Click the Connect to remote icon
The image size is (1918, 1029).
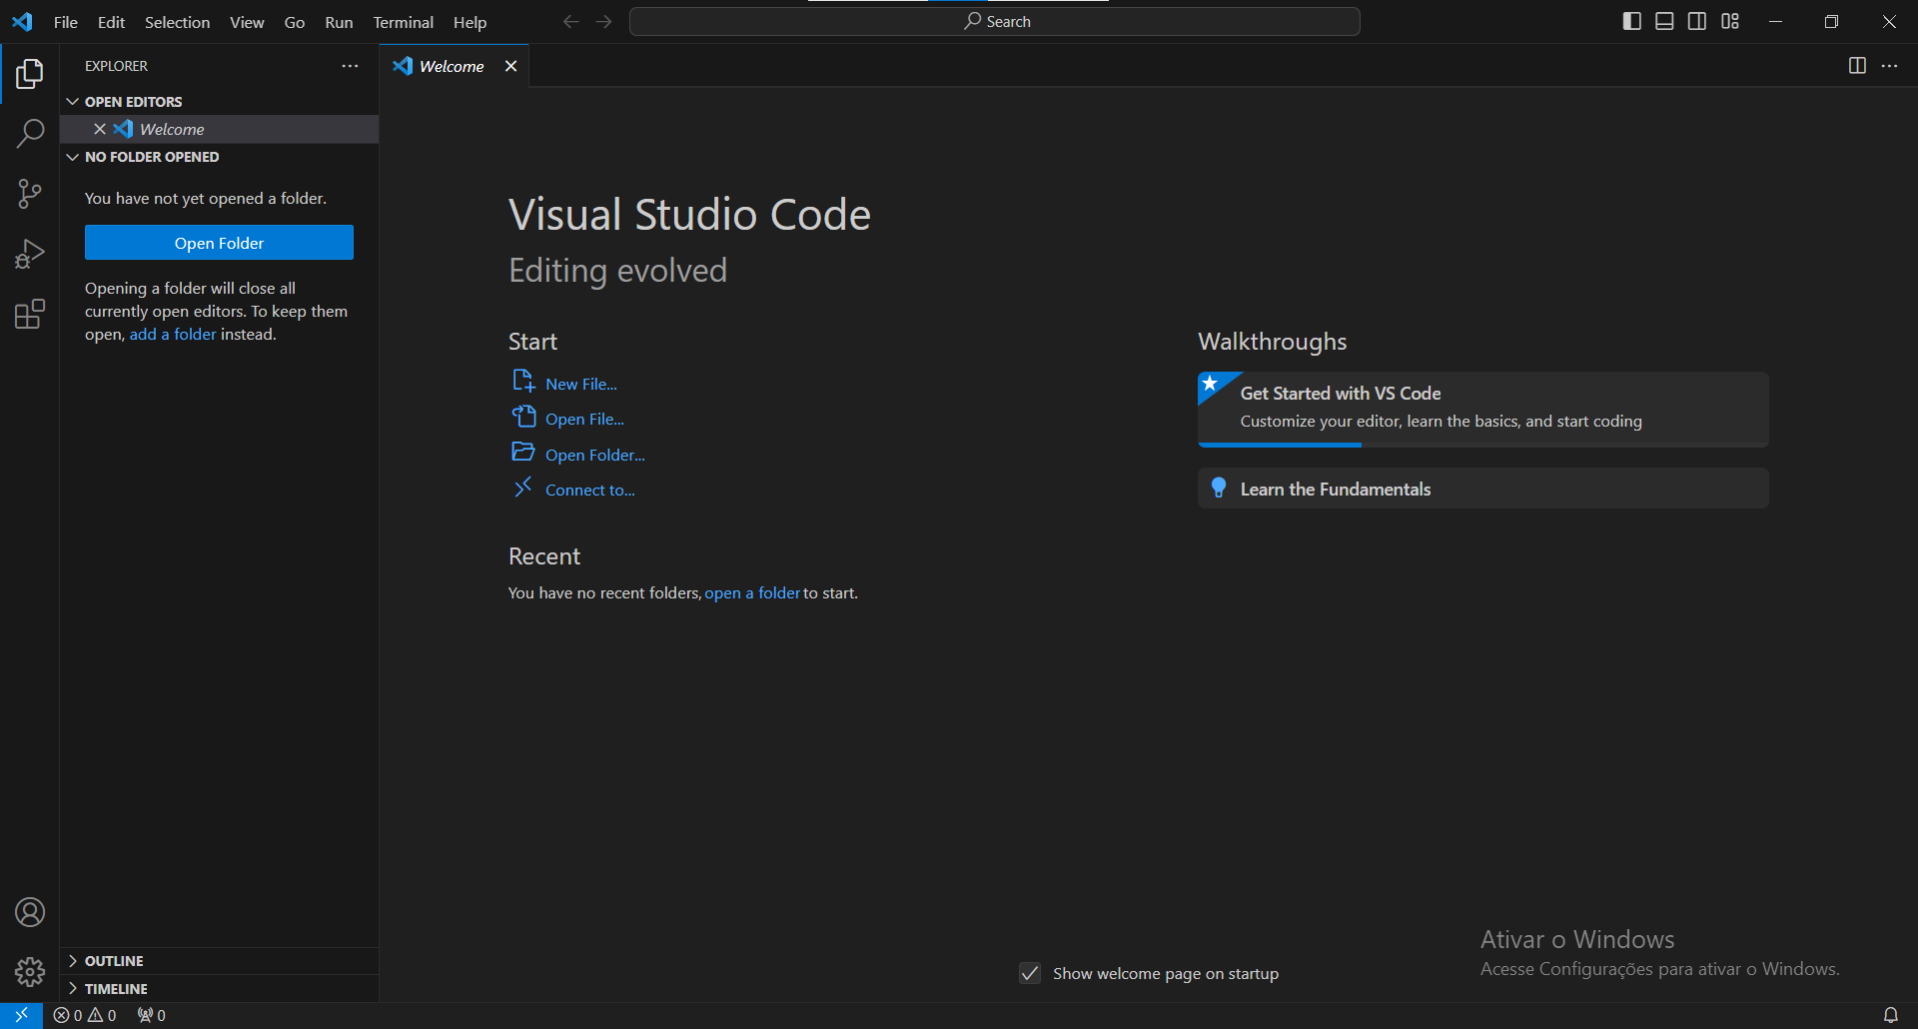tap(523, 488)
